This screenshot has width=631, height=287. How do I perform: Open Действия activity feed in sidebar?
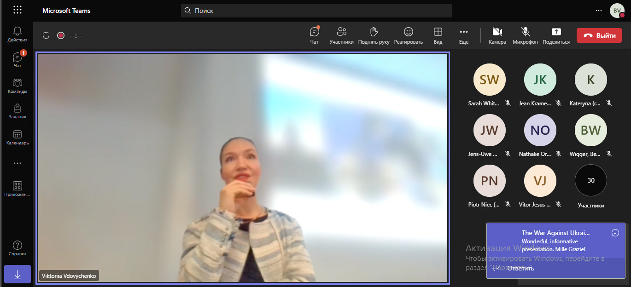18,34
